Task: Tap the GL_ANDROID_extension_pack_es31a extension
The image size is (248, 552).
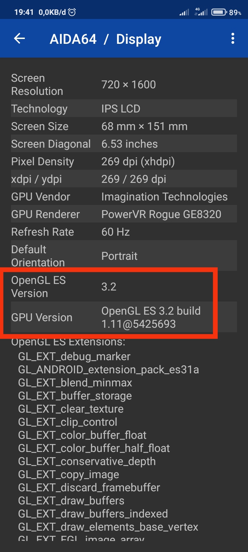Action: [108, 369]
